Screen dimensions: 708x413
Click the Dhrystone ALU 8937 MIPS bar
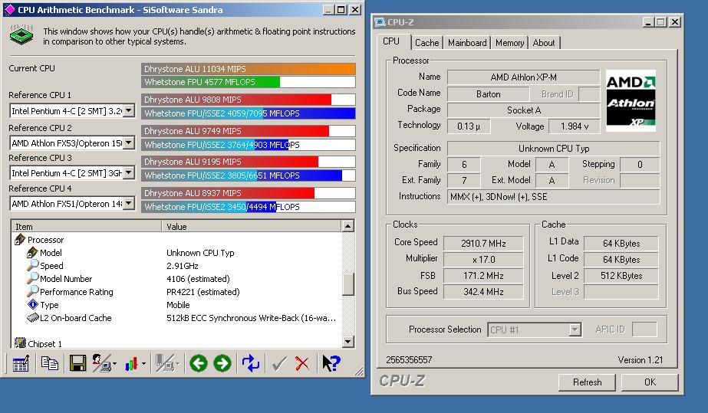click(x=249, y=193)
